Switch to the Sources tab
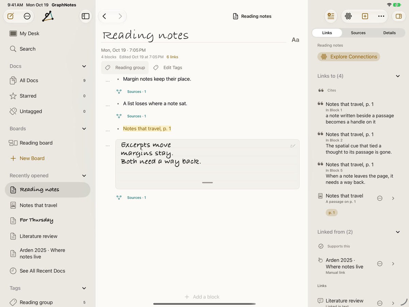This screenshot has width=409, height=307. click(358, 33)
